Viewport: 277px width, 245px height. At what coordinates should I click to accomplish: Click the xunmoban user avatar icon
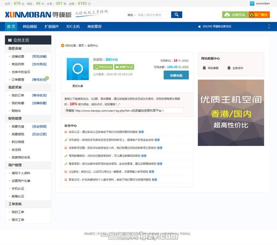[252, 3]
